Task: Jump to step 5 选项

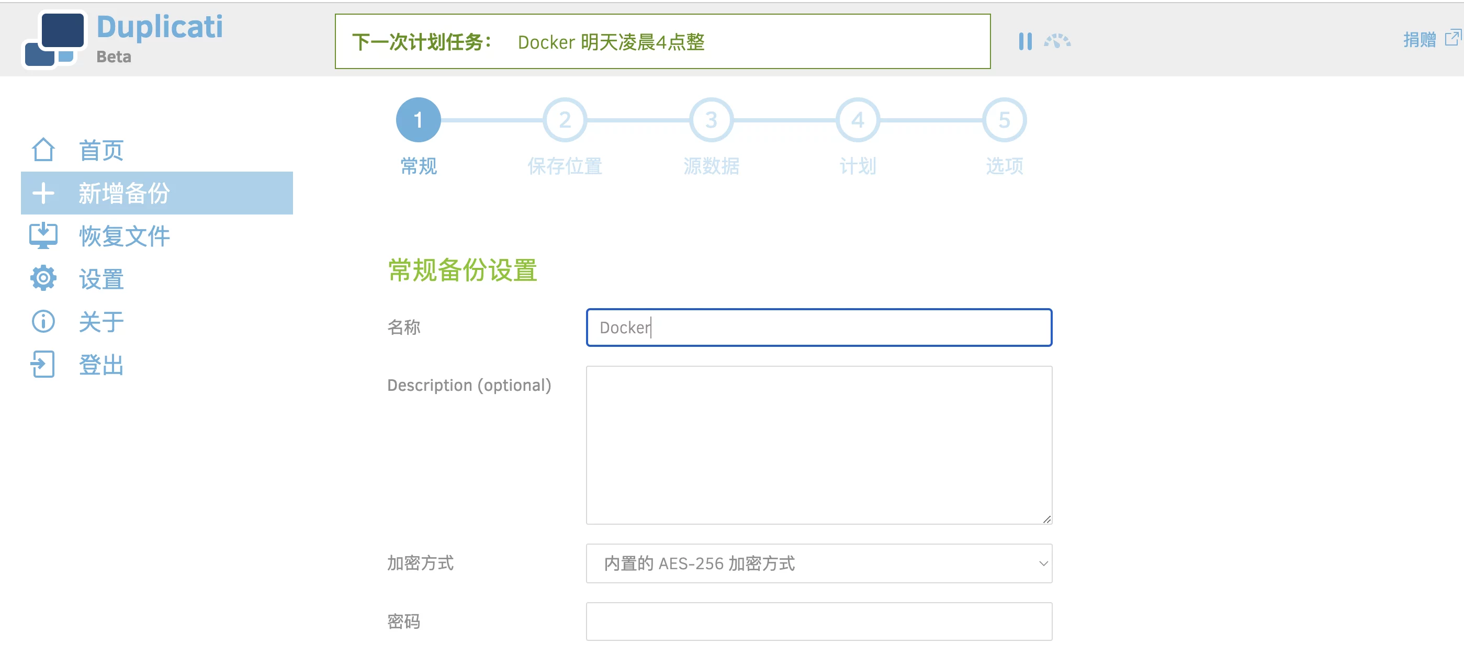Action: pos(1004,120)
